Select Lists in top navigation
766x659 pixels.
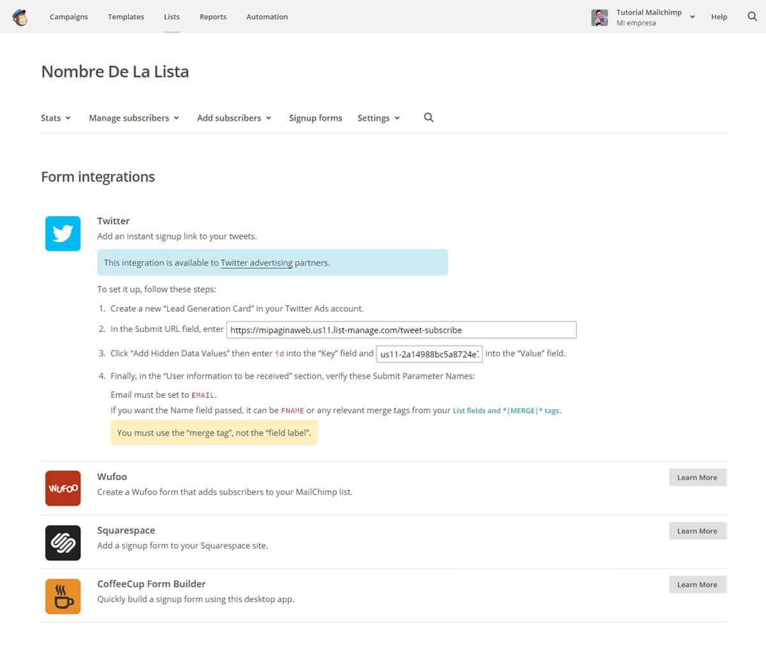coord(172,17)
